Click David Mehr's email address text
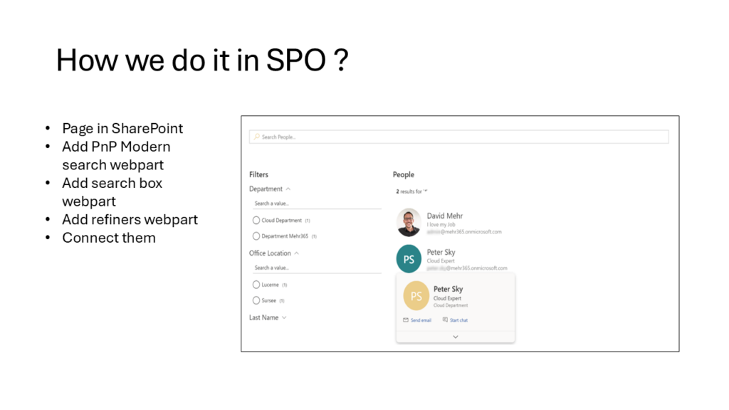This screenshot has width=729, height=410. point(464,231)
